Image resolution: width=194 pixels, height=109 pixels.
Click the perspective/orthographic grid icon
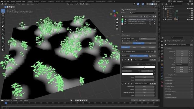click(x=117, y=29)
